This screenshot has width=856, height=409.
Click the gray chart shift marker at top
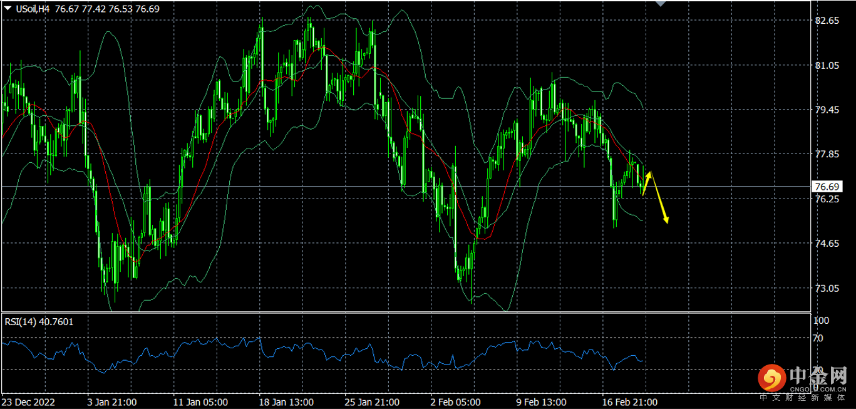tap(661, 3)
